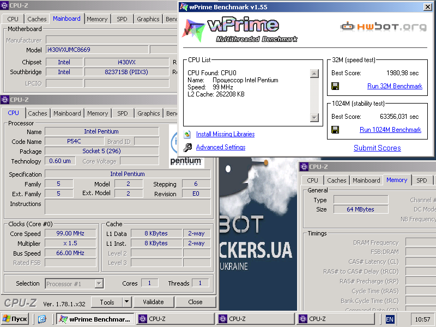This screenshot has height=327, width=436.
Task: Click the Bus Speed 66.00 MHz value
Action: [70, 253]
